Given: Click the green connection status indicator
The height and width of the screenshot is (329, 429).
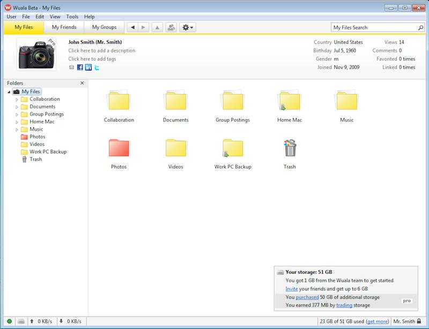Looking at the screenshot, I should [9, 322].
